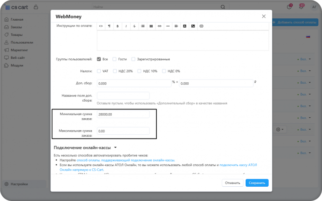The width and height of the screenshot is (322, 201).
Task: Click the 'Минимальная сумма заказа' input field
Action: point(123,115)
